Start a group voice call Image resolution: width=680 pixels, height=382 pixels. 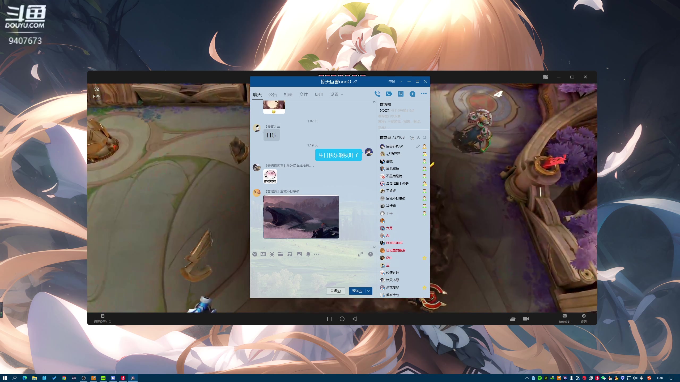point(377,94)
